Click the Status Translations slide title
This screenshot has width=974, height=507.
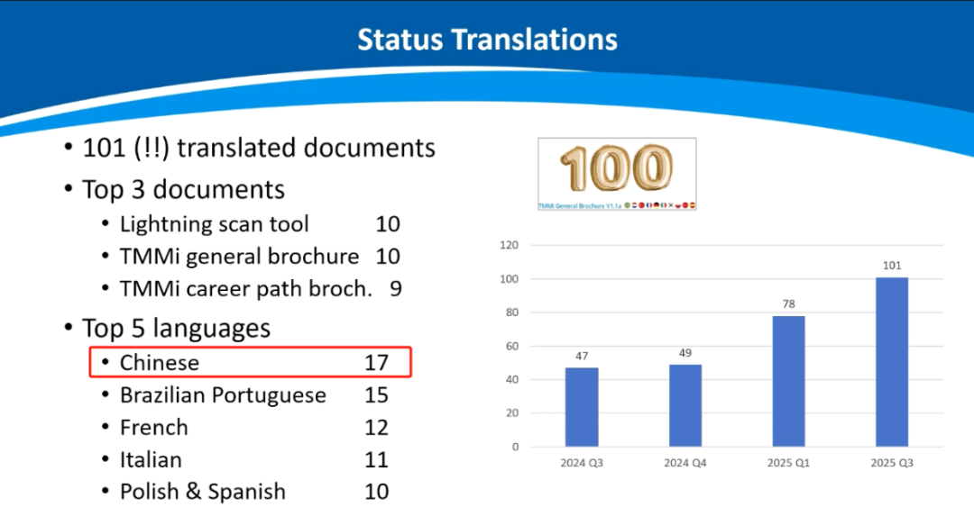(x=487, y=41)
